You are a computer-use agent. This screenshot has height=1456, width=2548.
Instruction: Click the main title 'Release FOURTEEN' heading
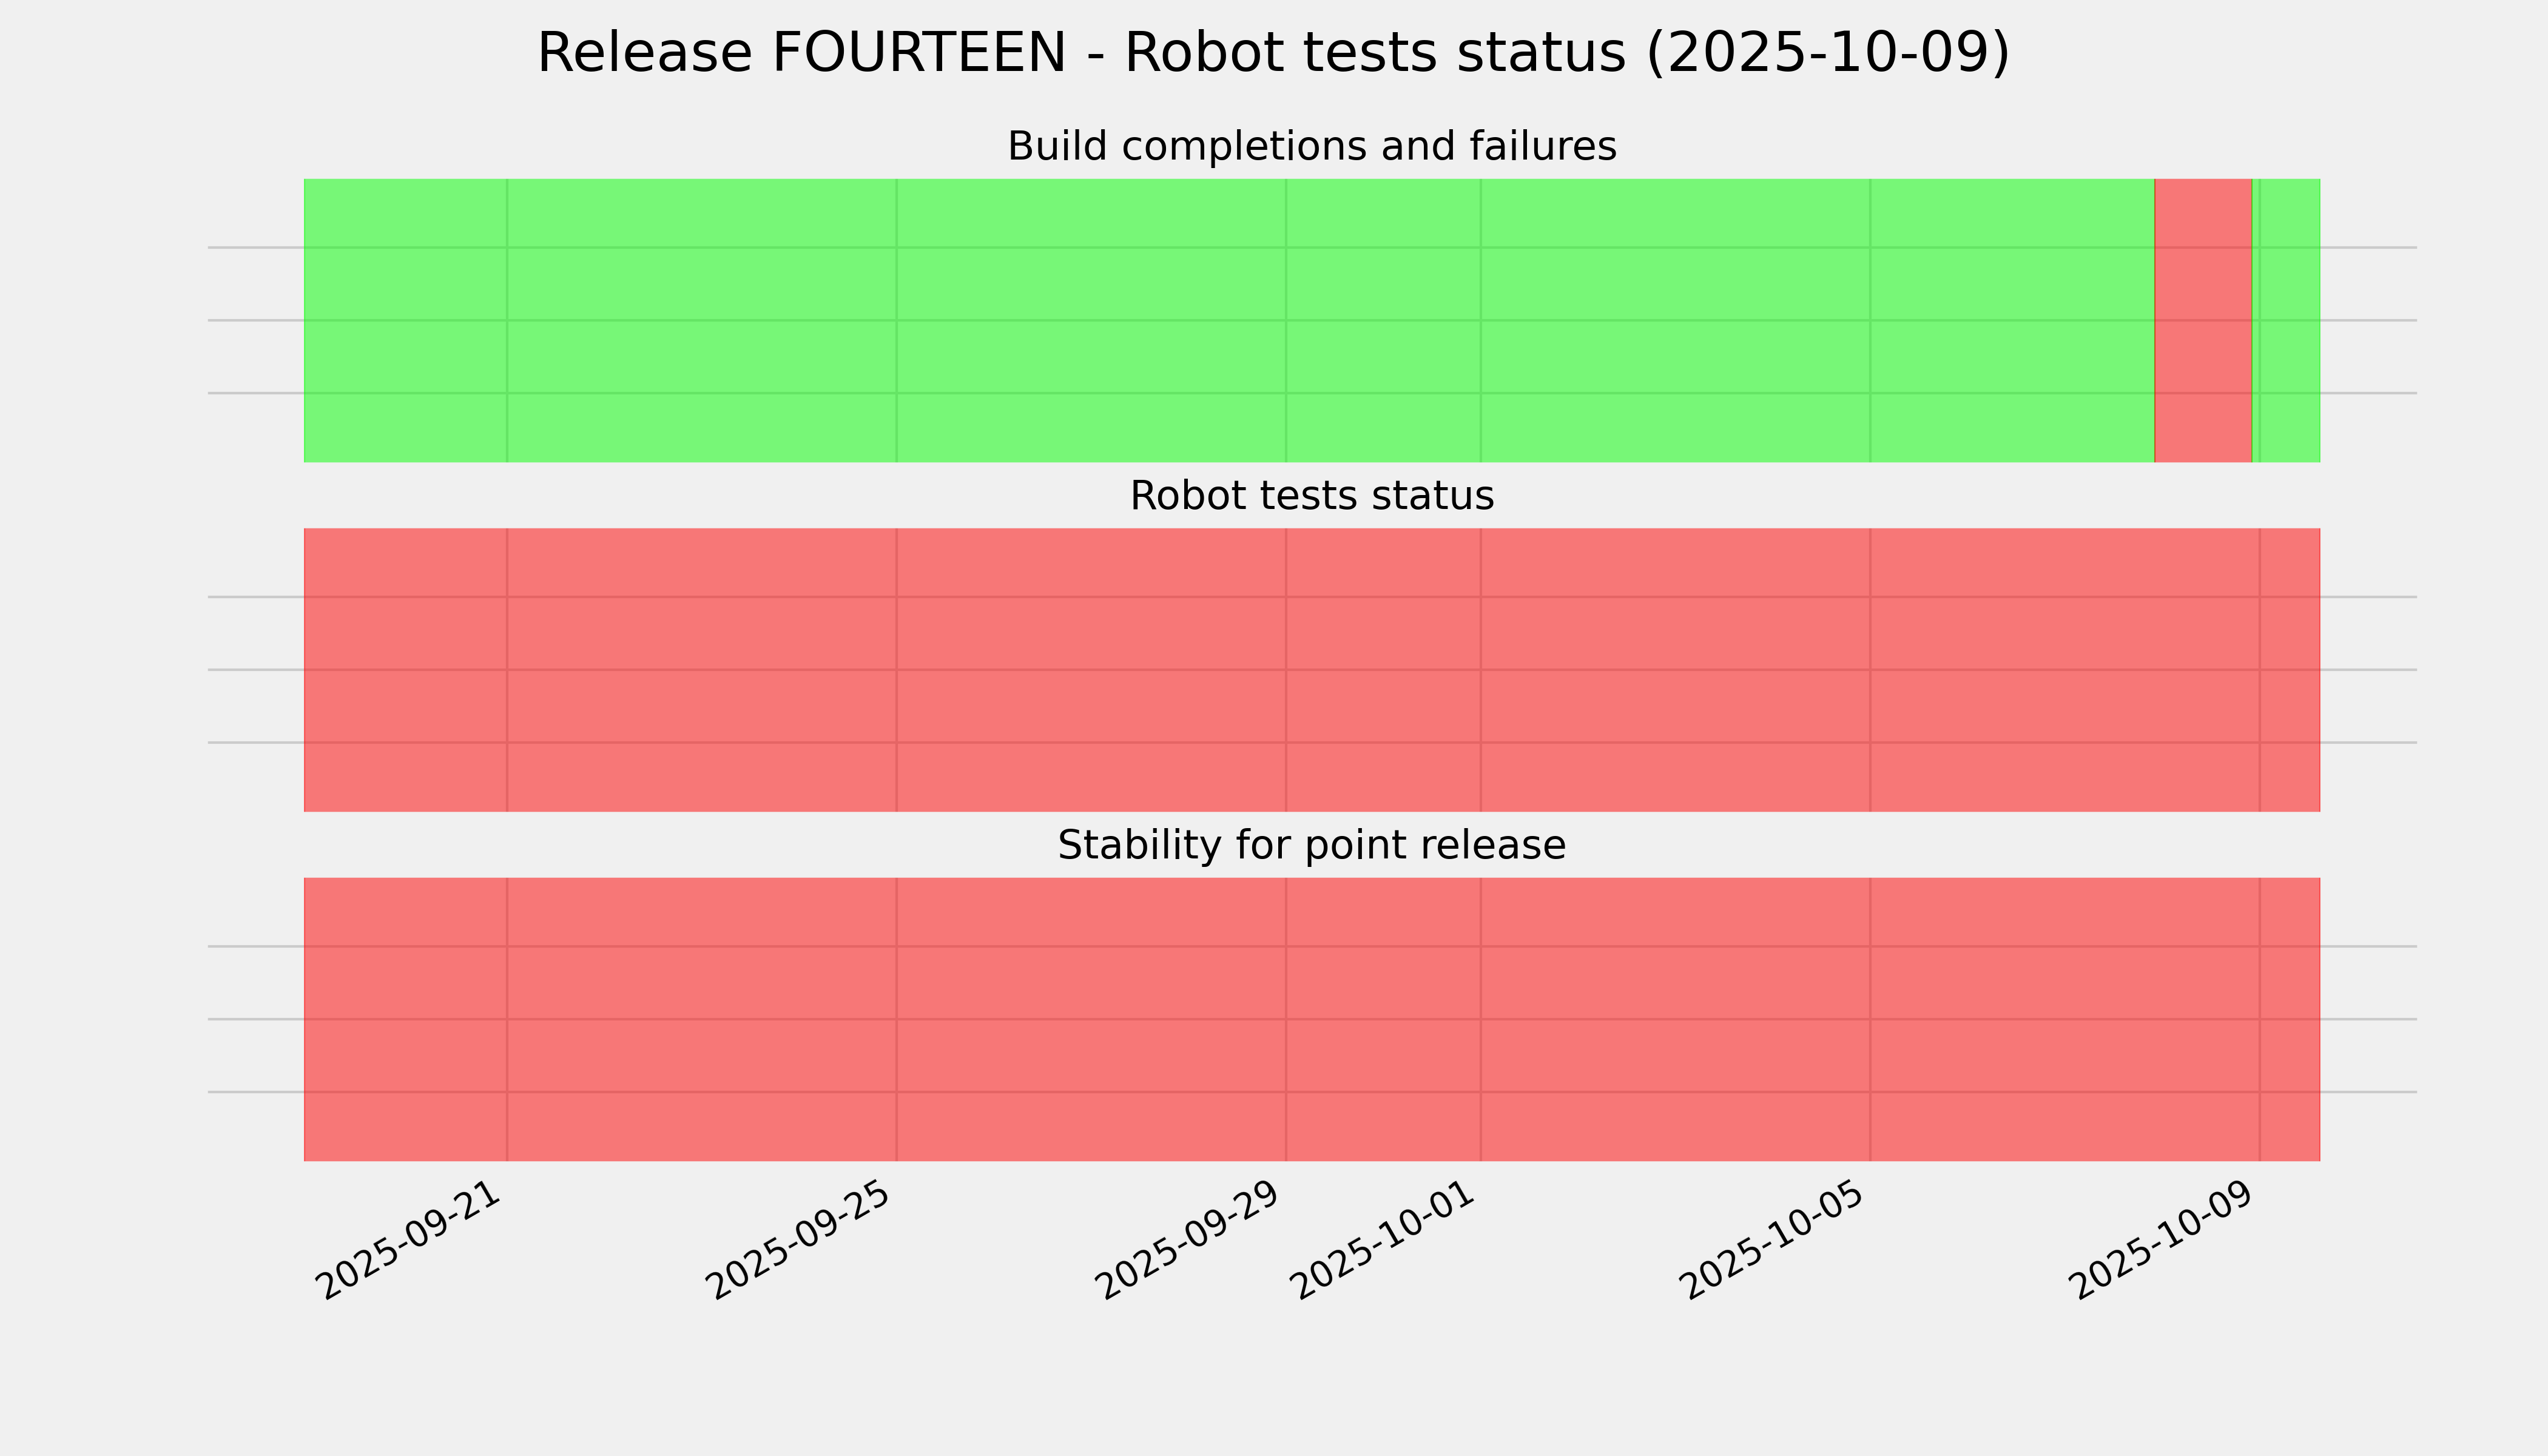(1272, 54)
